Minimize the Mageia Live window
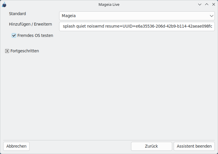The width and height of the screenshot is (218, 154). (200, 4)
